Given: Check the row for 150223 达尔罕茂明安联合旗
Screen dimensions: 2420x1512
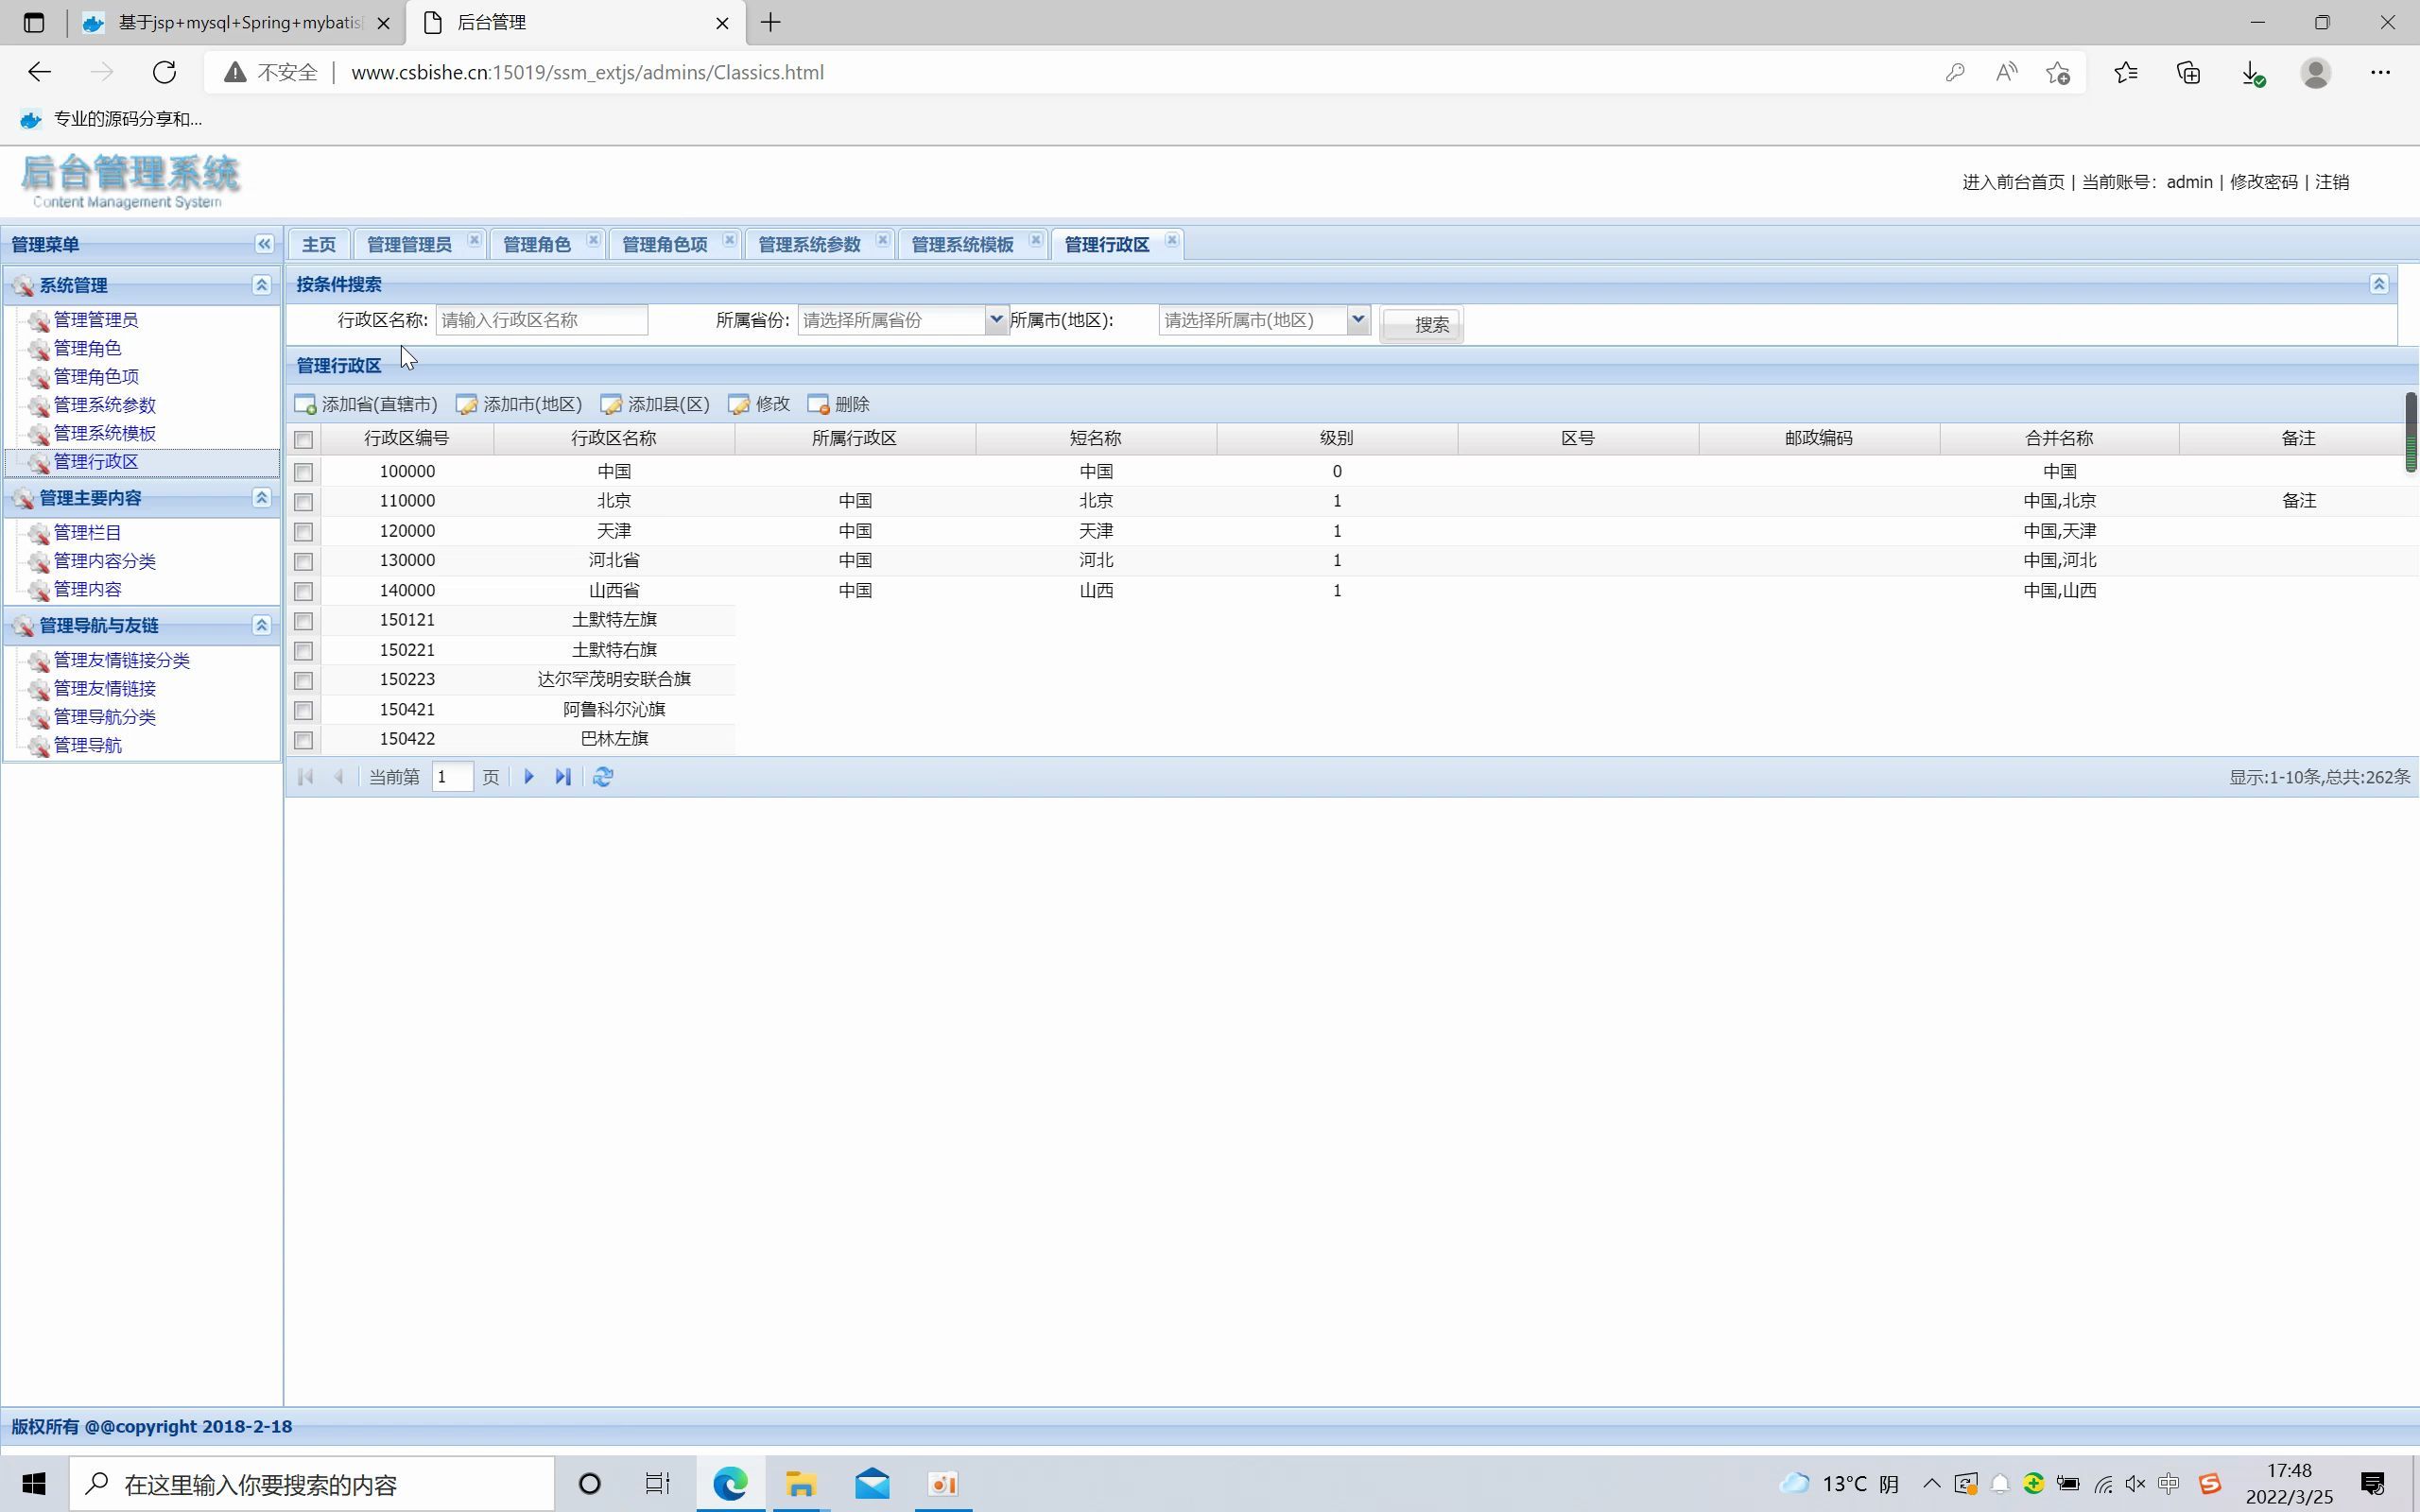Looking at the screenshot, I should pyautogui.click(x=304, y=681).
